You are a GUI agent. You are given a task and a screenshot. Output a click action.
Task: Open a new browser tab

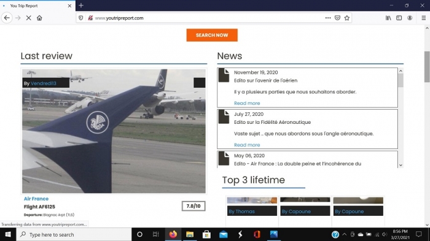click(x=81, y=6)
